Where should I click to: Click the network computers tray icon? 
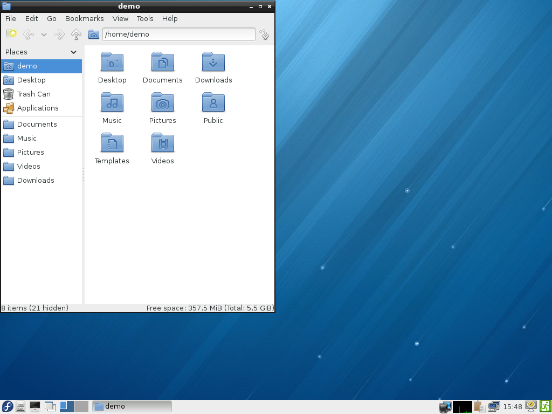(494, 407)
